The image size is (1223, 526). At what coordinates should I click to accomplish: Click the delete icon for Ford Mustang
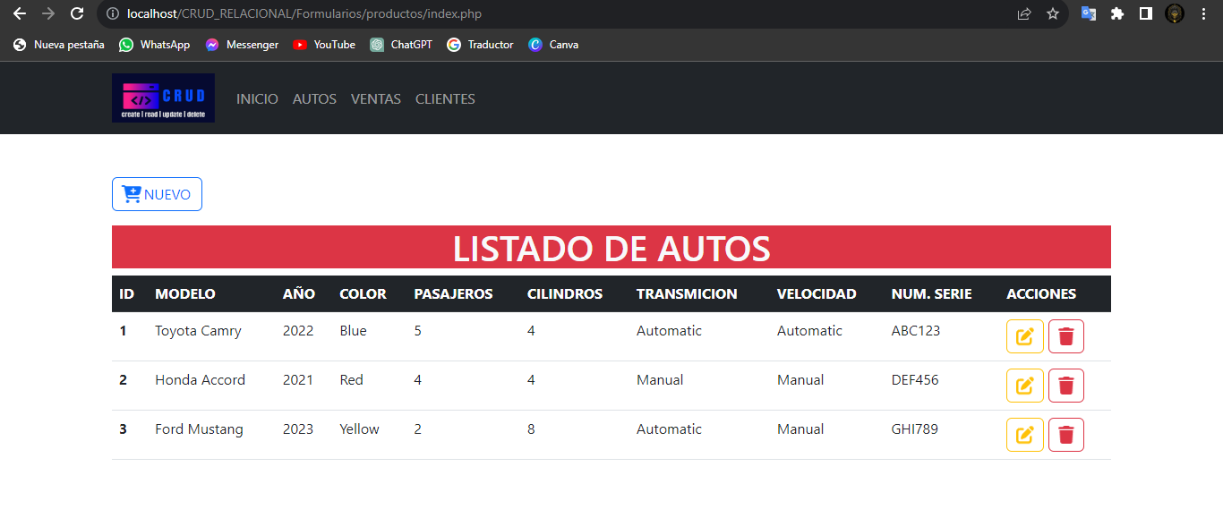click(x=1065, y=434)
